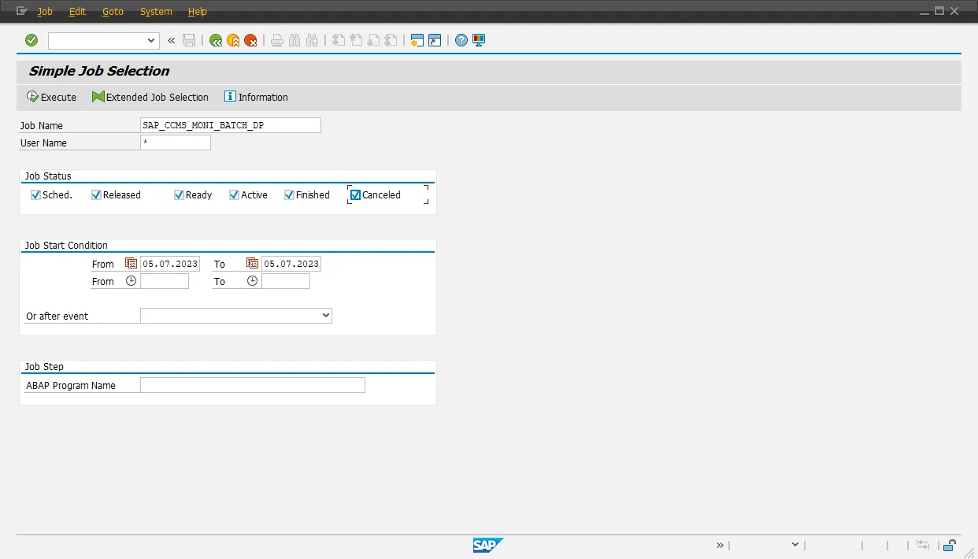Expand the transaction command field dropdown

pos(152,40)
